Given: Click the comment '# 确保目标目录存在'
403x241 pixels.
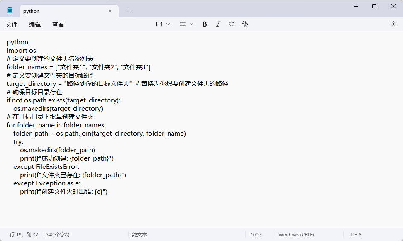Looking at the screenshot, I should tap(34, 92).
